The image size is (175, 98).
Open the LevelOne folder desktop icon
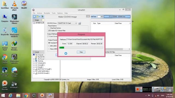click(5, 5)
